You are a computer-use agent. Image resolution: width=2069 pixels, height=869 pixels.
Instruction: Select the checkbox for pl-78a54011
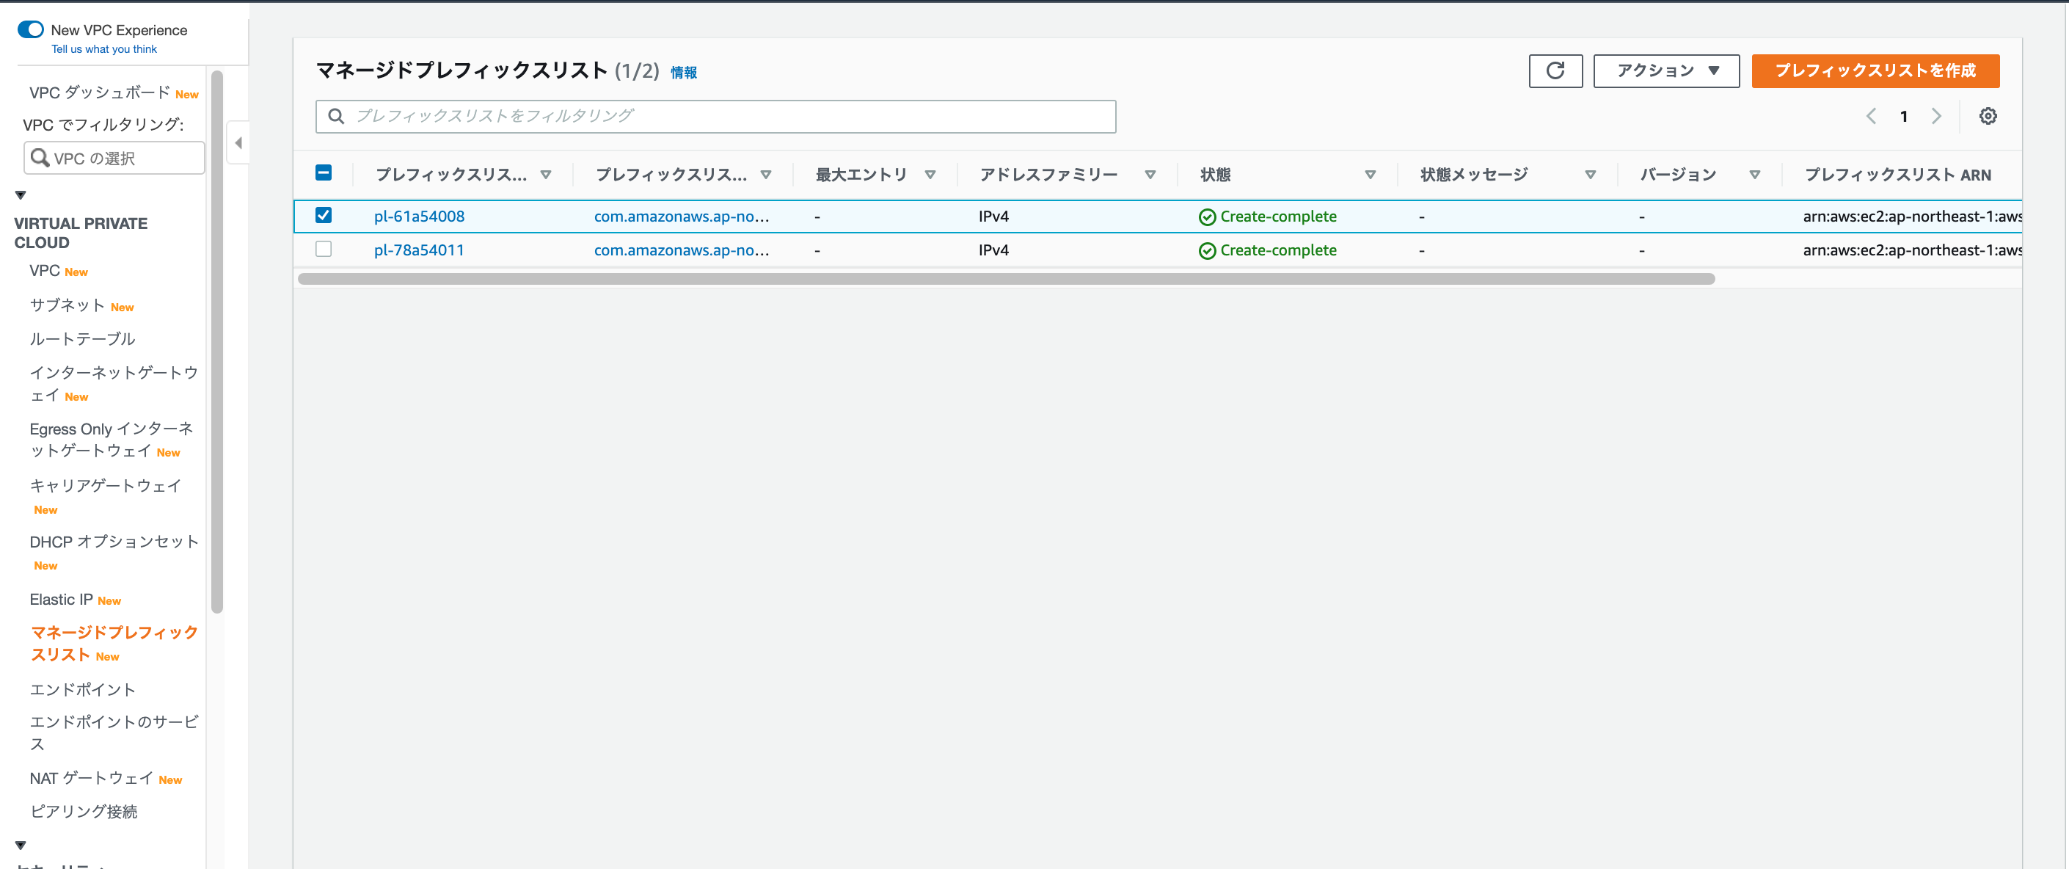[x=324, y=249]
